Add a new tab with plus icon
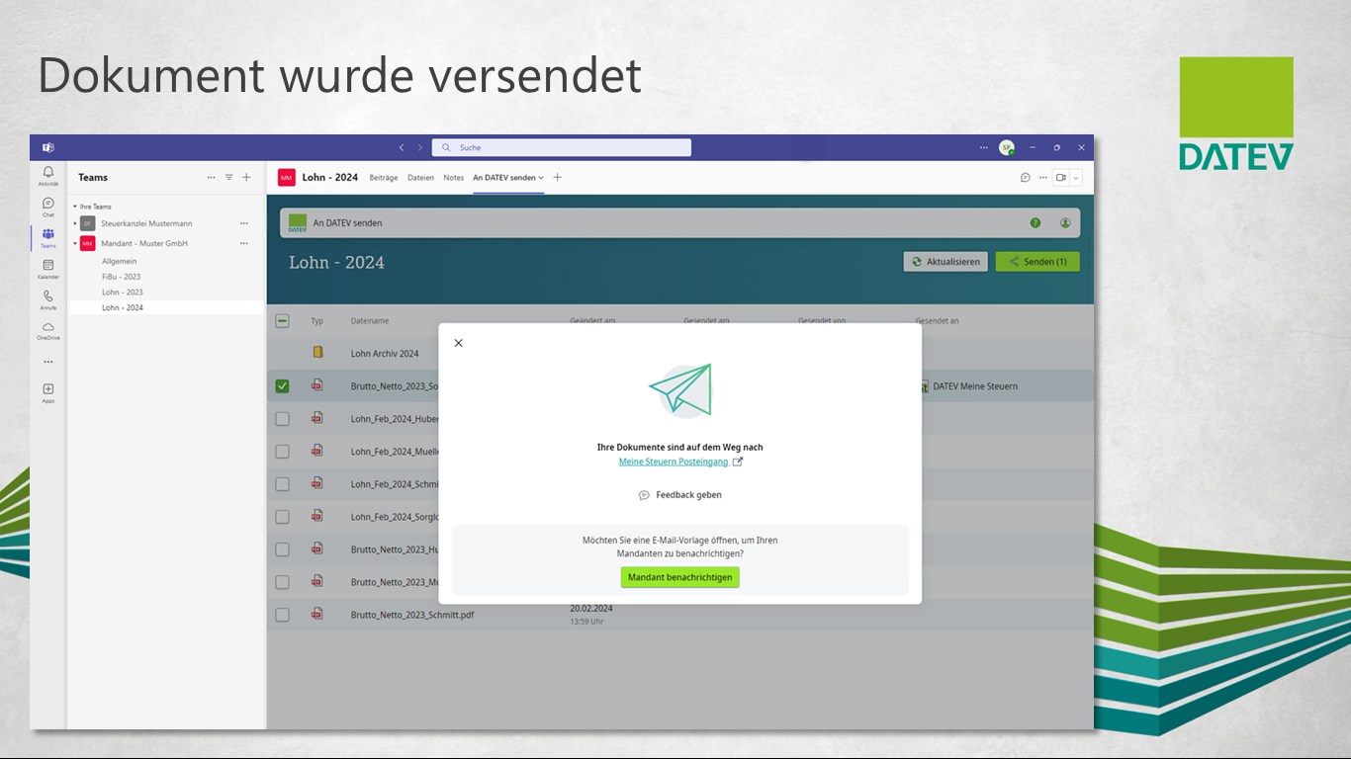Viewport: 1351px width, 759px height. pos(558,178)
